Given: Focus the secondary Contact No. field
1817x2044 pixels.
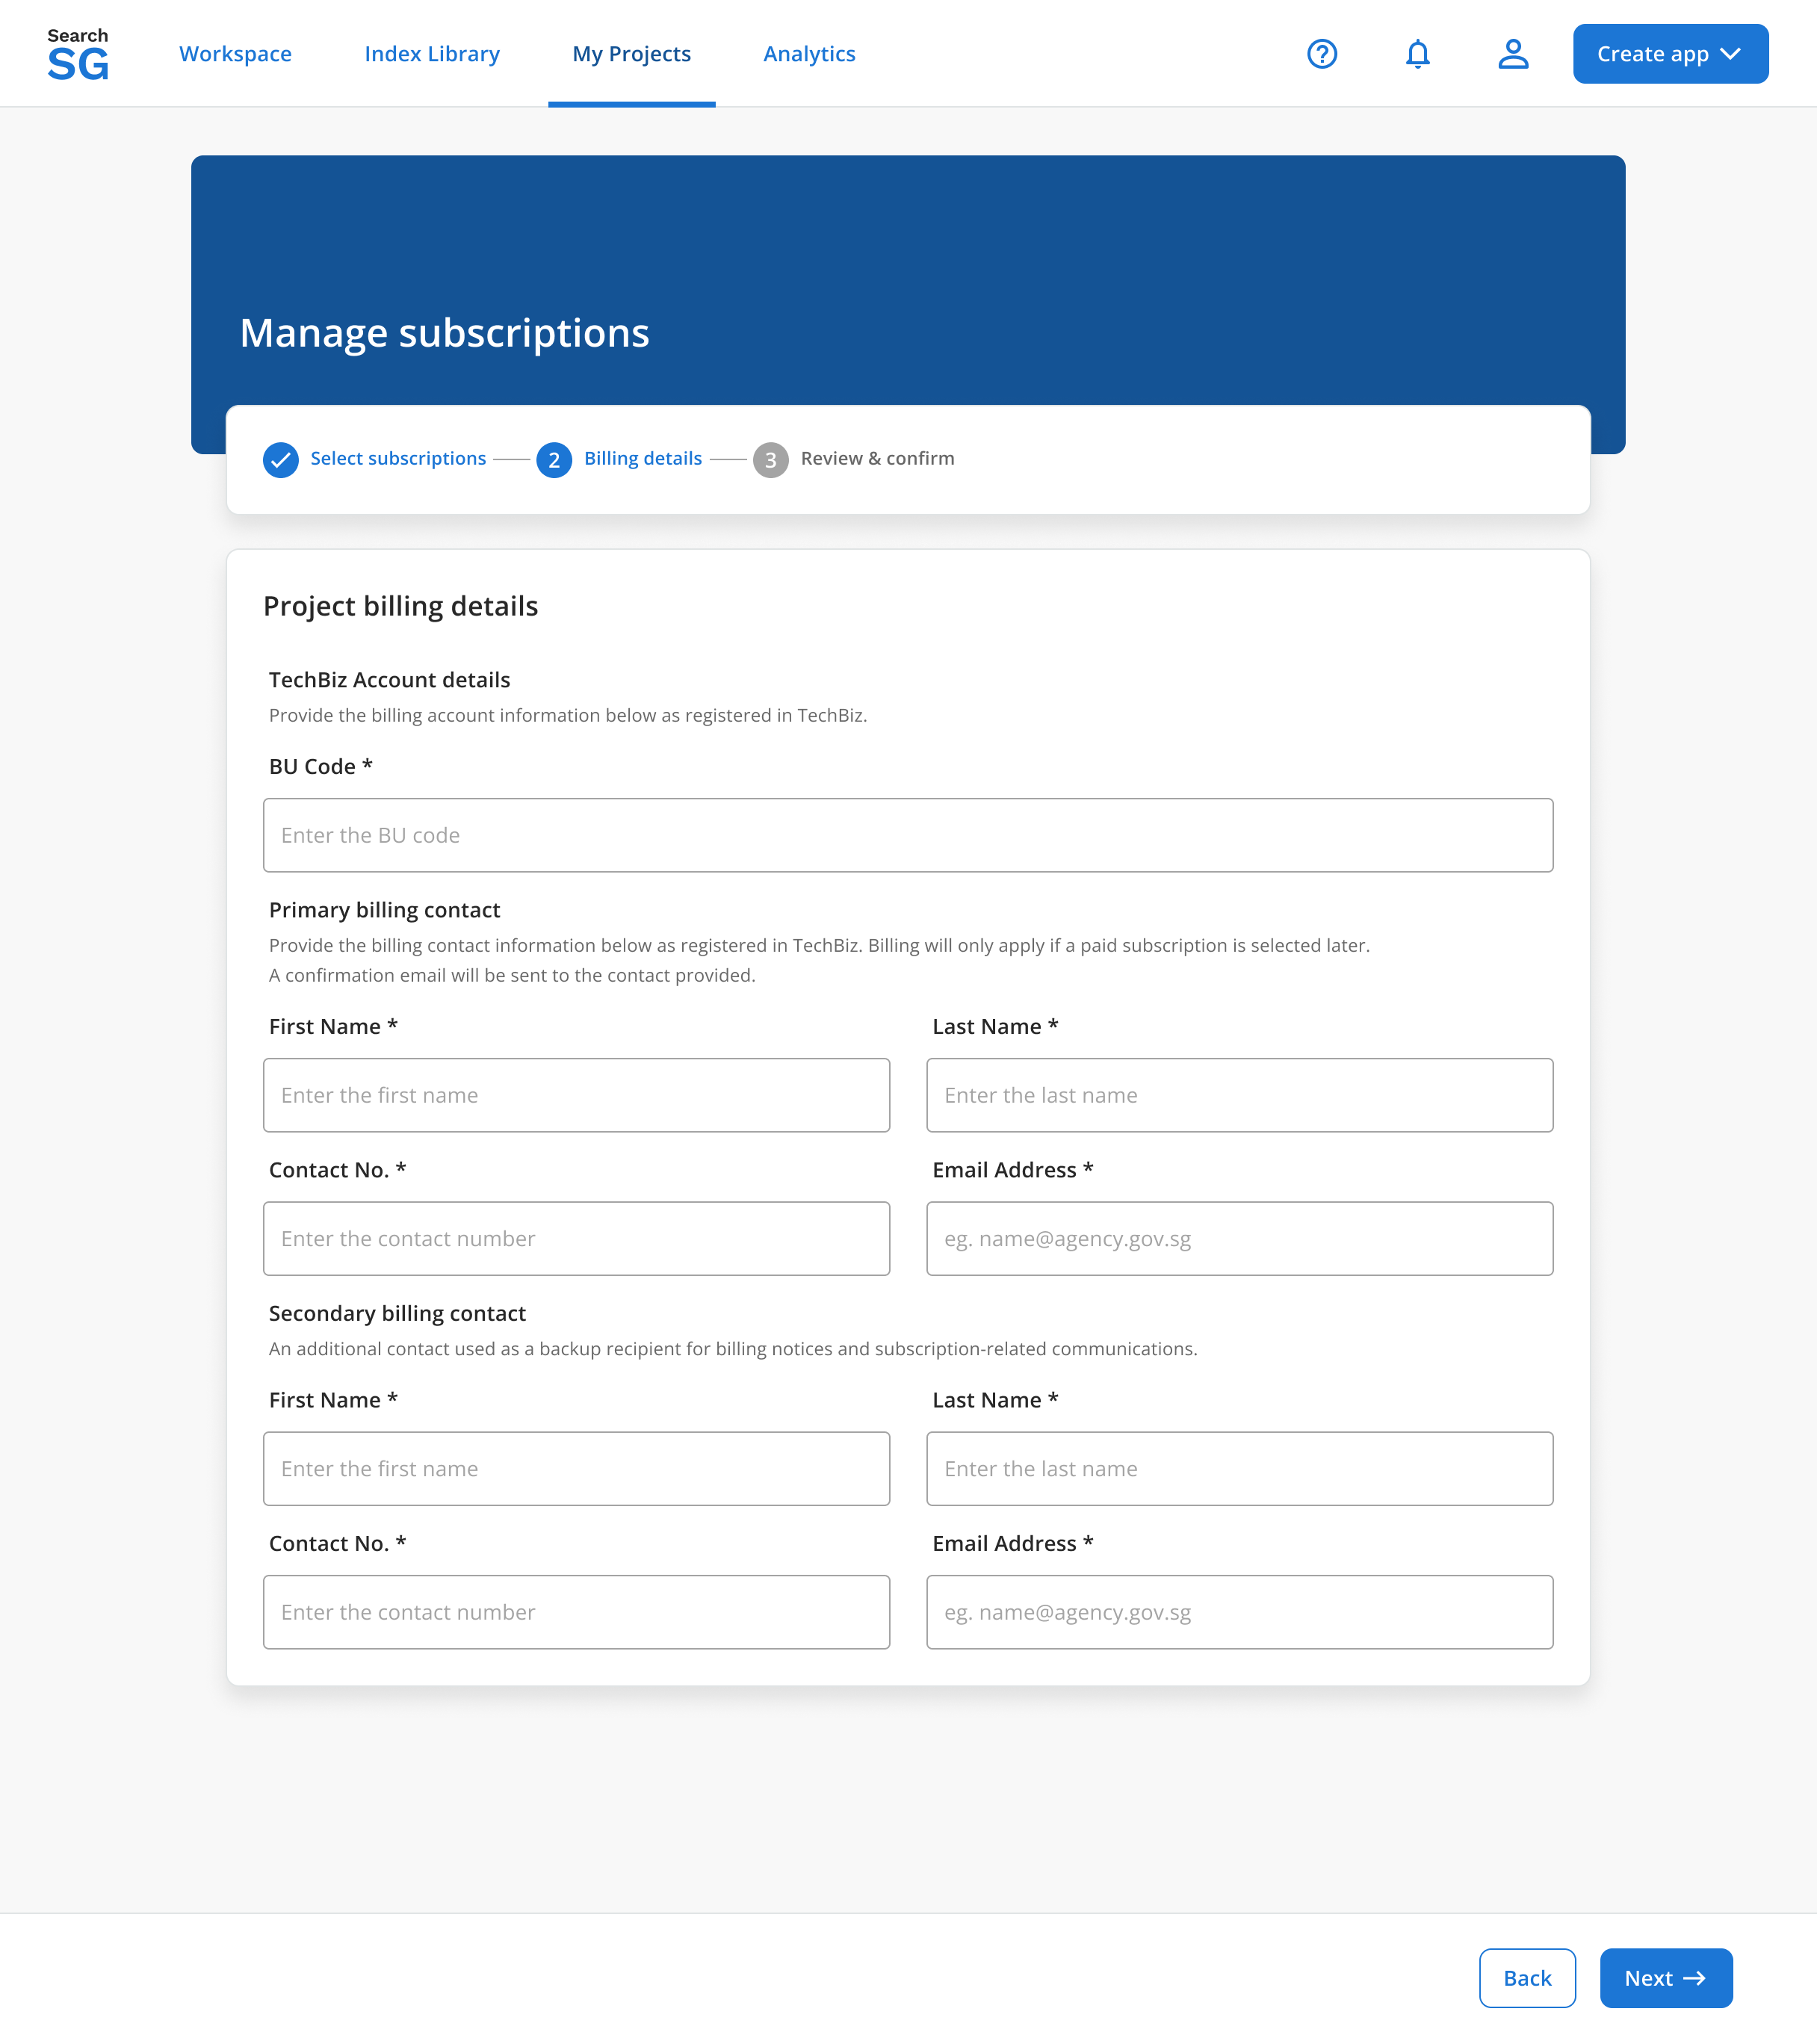Looking at the screenshot, I should click(x=576, y=1612).
